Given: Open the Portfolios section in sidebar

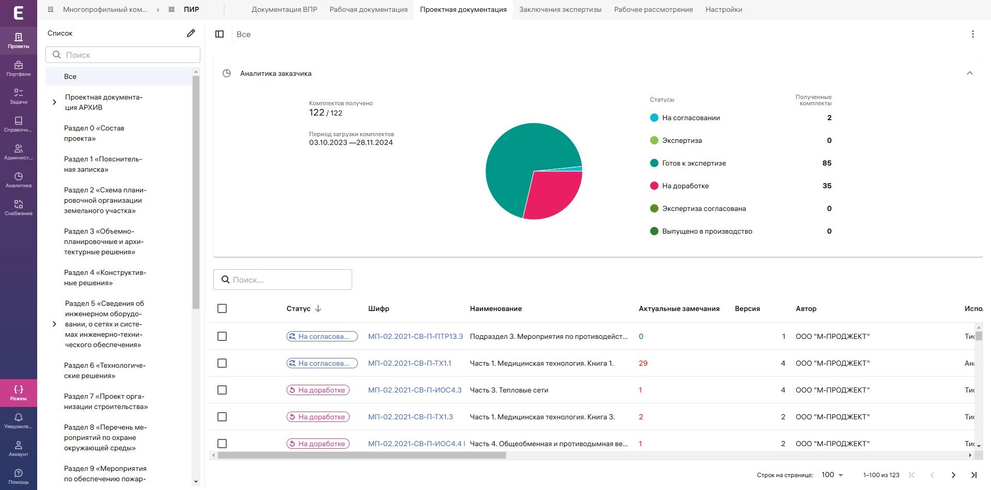Looking at the screenshot, I should coord(19,68).
